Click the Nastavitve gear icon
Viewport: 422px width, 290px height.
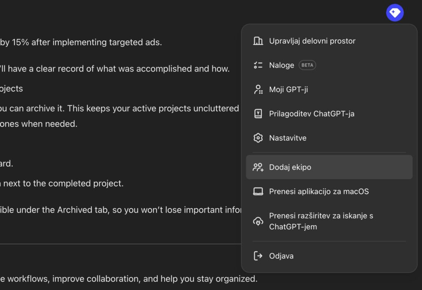pos(258,138)
